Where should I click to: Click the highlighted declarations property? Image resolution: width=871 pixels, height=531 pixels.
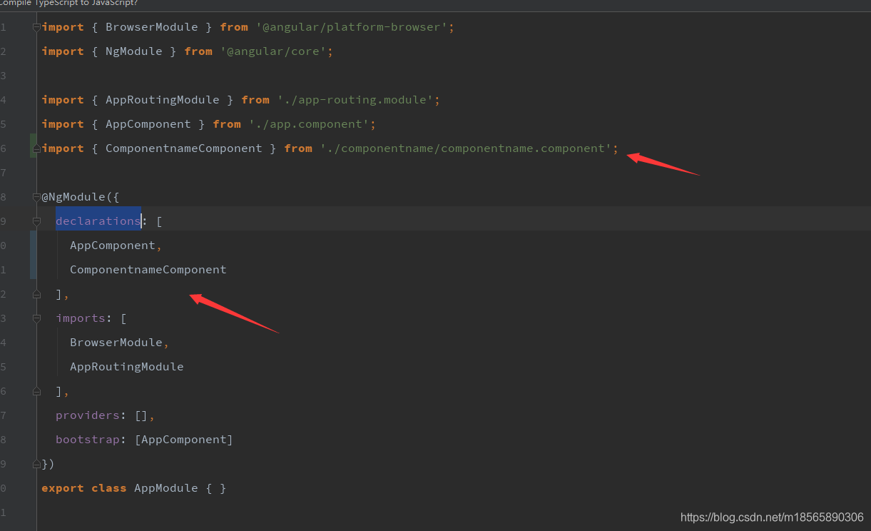coord(98,221)
